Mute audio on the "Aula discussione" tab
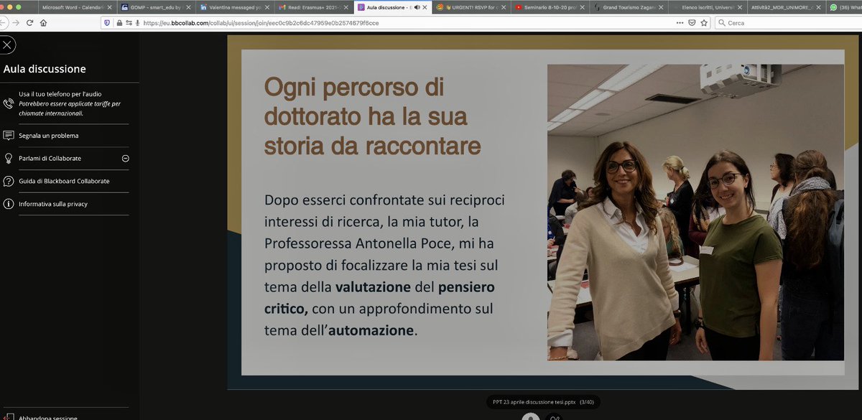This screenshot has height=420, width=862. tap(417, 6)
